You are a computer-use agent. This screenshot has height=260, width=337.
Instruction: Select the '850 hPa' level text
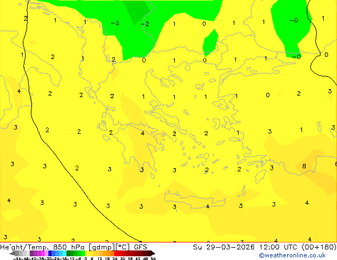(69, 247)
